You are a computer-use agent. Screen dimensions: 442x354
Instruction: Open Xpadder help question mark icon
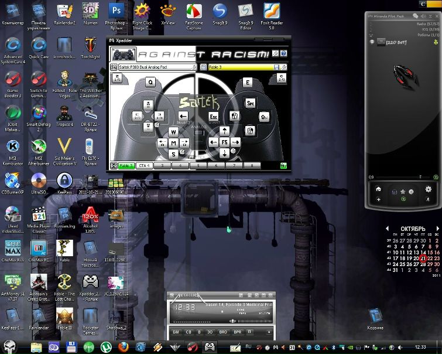[x=283, y=53]
